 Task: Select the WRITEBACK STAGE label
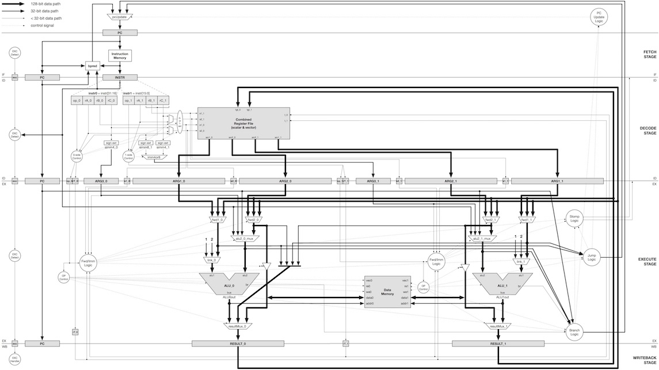point(645,360)
